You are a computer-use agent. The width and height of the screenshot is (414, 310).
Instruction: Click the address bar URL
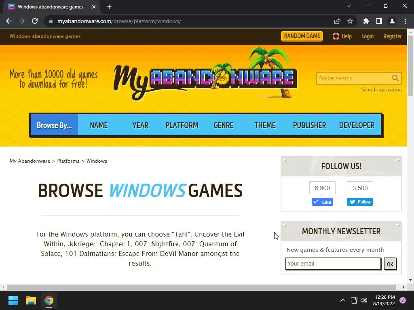[x=119, y=21]
